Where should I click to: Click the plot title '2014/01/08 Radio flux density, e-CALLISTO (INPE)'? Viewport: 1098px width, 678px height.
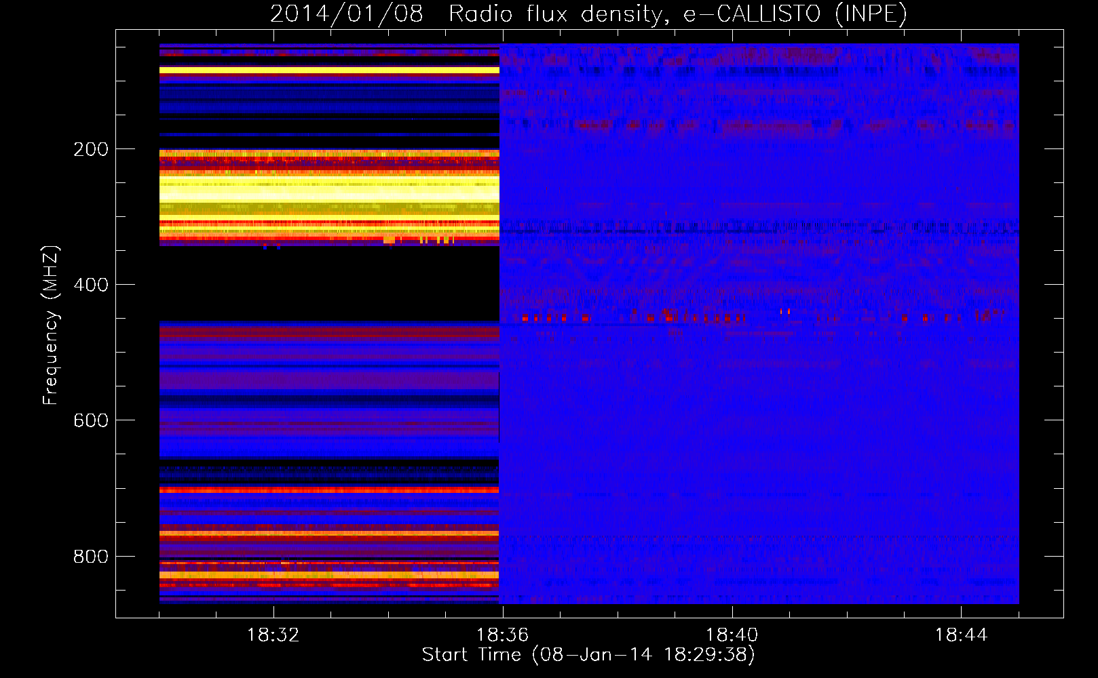tap(588, 14)
